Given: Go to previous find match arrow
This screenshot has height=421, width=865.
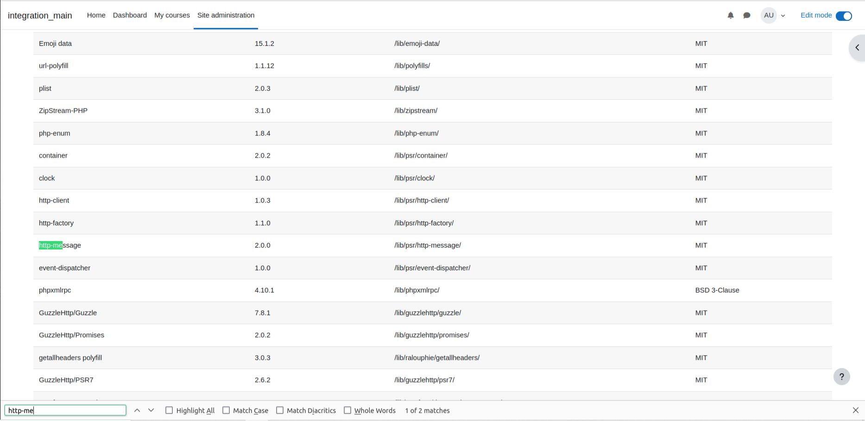Looking at the screenshot, I should (x=137, y=410).
